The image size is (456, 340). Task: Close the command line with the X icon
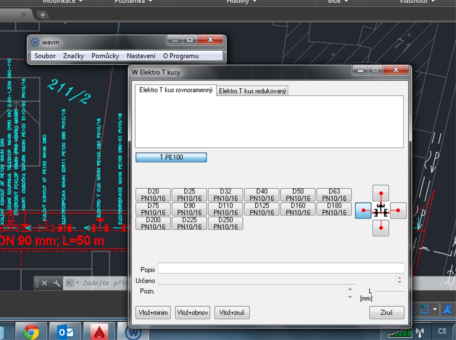point(44,283)
